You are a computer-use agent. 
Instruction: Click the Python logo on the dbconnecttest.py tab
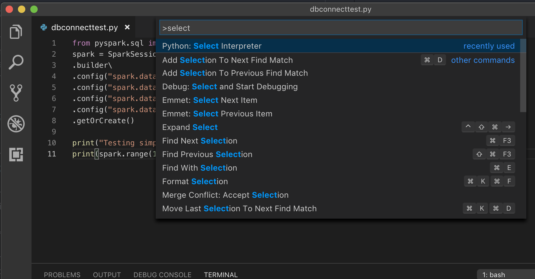(44, 27)
